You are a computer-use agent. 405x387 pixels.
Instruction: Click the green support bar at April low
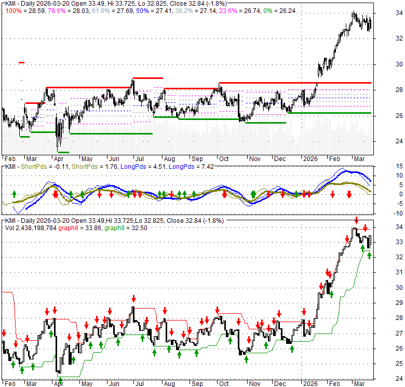click(x=63, y=152)
